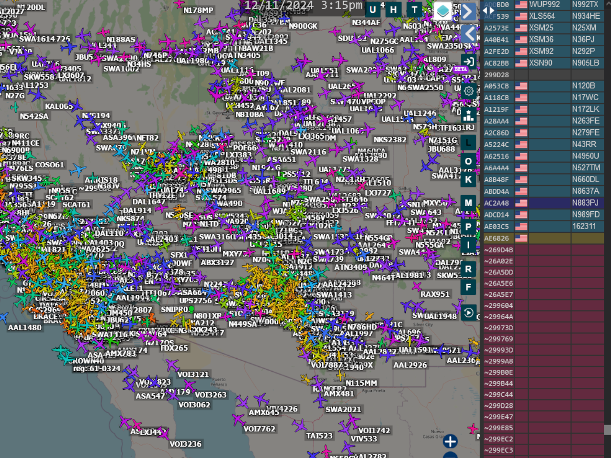Toggle the I map option button
The width and height of the screenshot is (611, 458).
click(468, 245)
